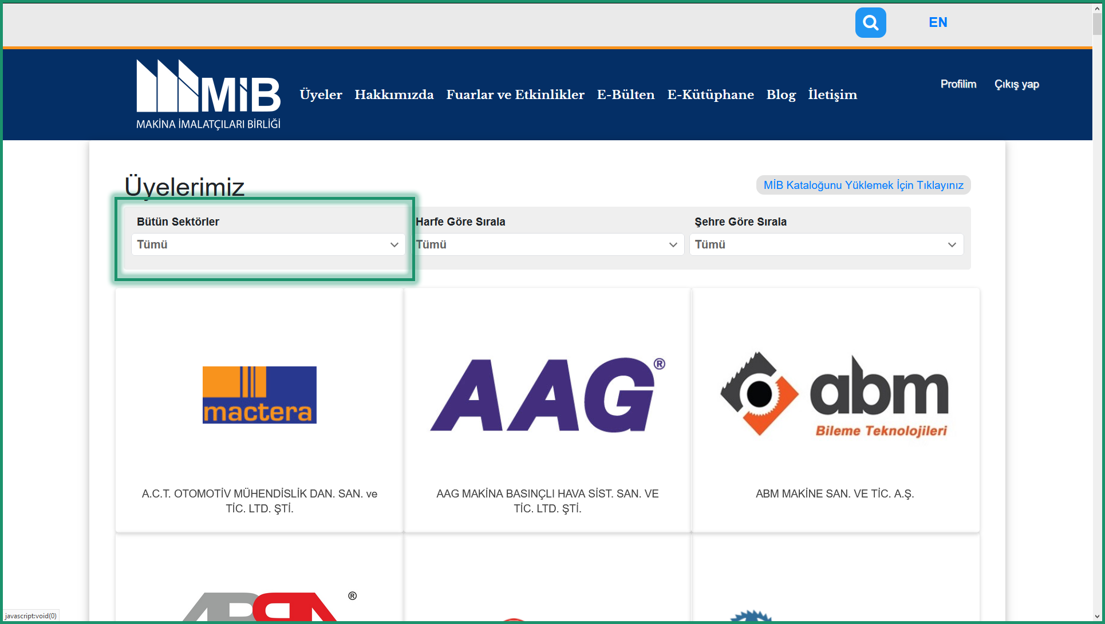Open the abm Bileme Teknolojileri logo
Viewport: 1105px width, 624px height.
point(835,395)
